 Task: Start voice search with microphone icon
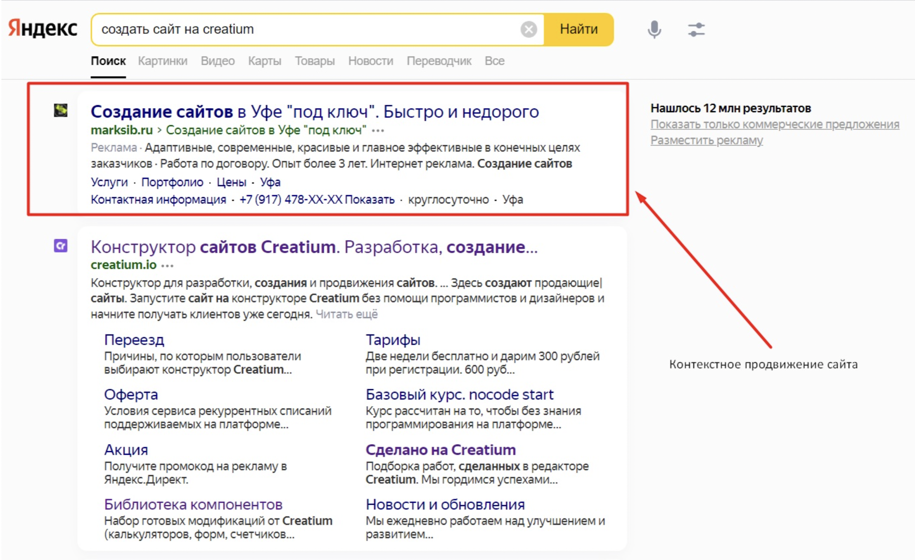pyautogui.click(x=654, y=29)
